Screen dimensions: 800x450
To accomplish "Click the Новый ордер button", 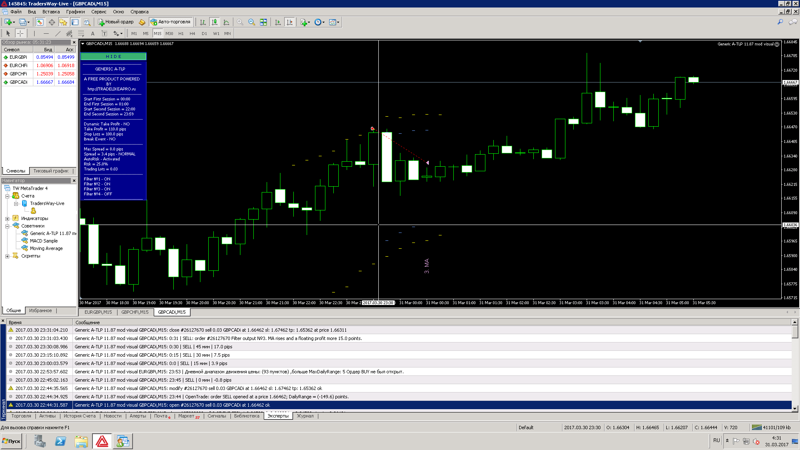I will (116, 22).
